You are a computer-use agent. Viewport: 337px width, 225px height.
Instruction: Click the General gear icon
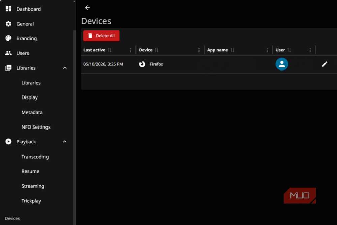(x=8, y=24)
